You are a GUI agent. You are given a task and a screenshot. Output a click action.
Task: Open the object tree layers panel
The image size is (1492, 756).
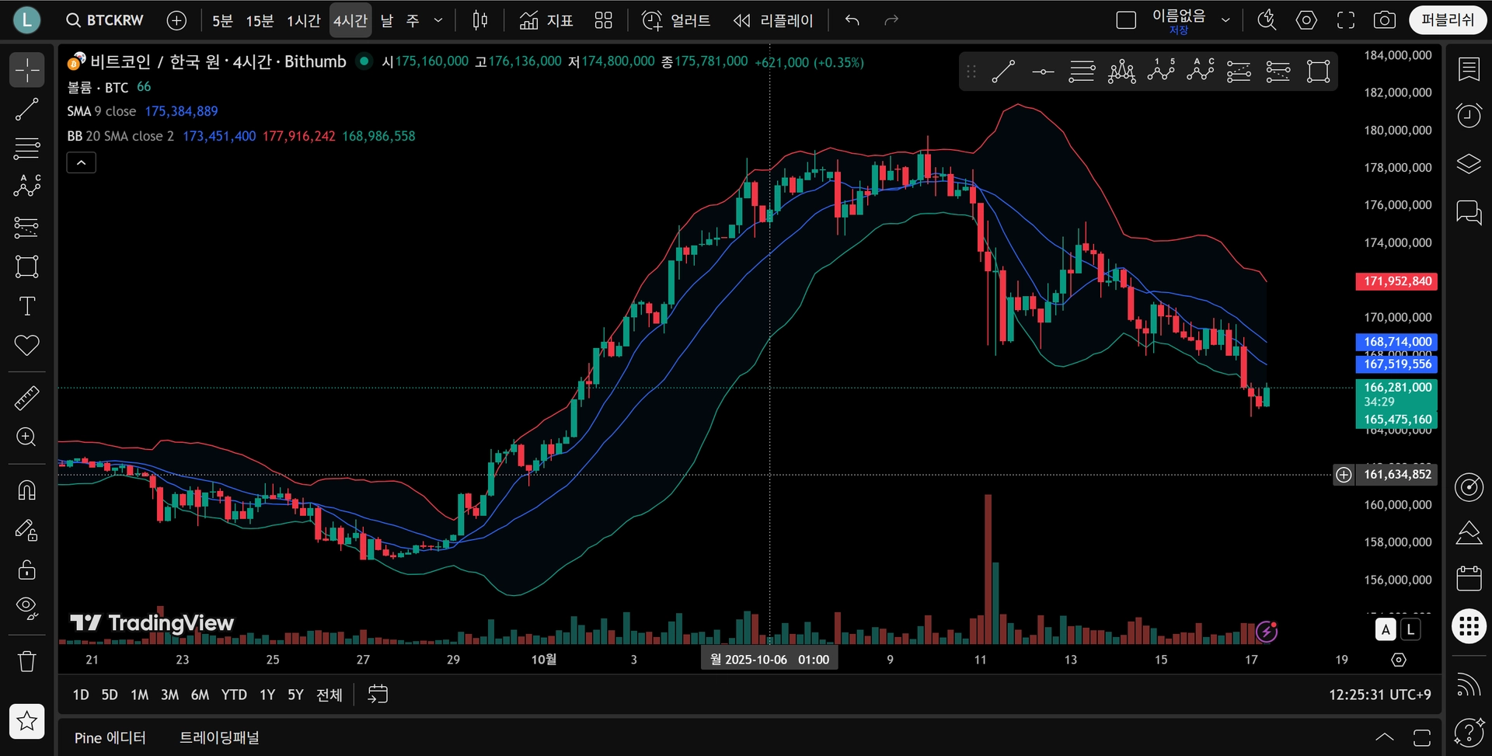click(1469, 164)
